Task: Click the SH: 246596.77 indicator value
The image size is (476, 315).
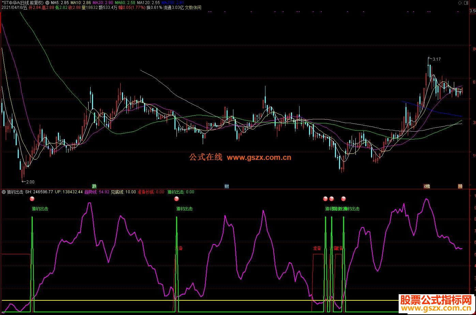Action: [x=39, y=192]
